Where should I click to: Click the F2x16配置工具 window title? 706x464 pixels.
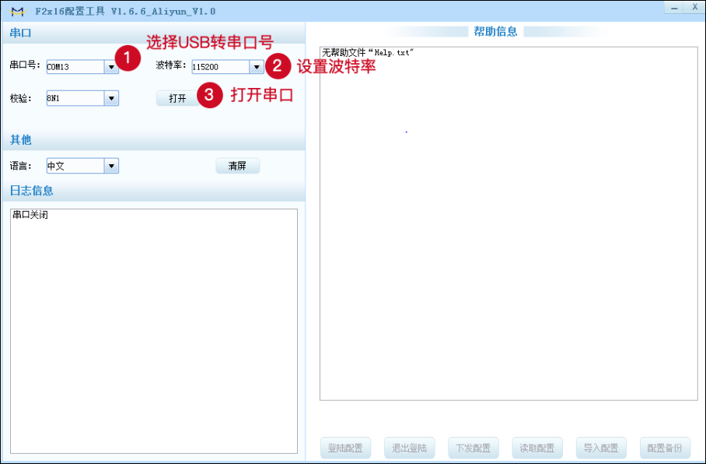(125, 11)
